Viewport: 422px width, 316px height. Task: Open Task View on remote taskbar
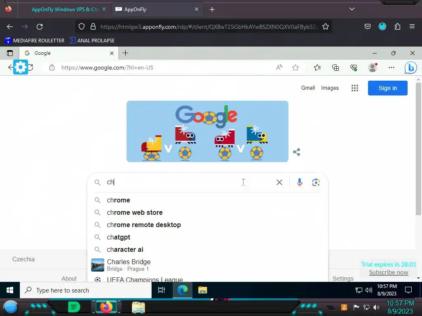tap(162, 290)
